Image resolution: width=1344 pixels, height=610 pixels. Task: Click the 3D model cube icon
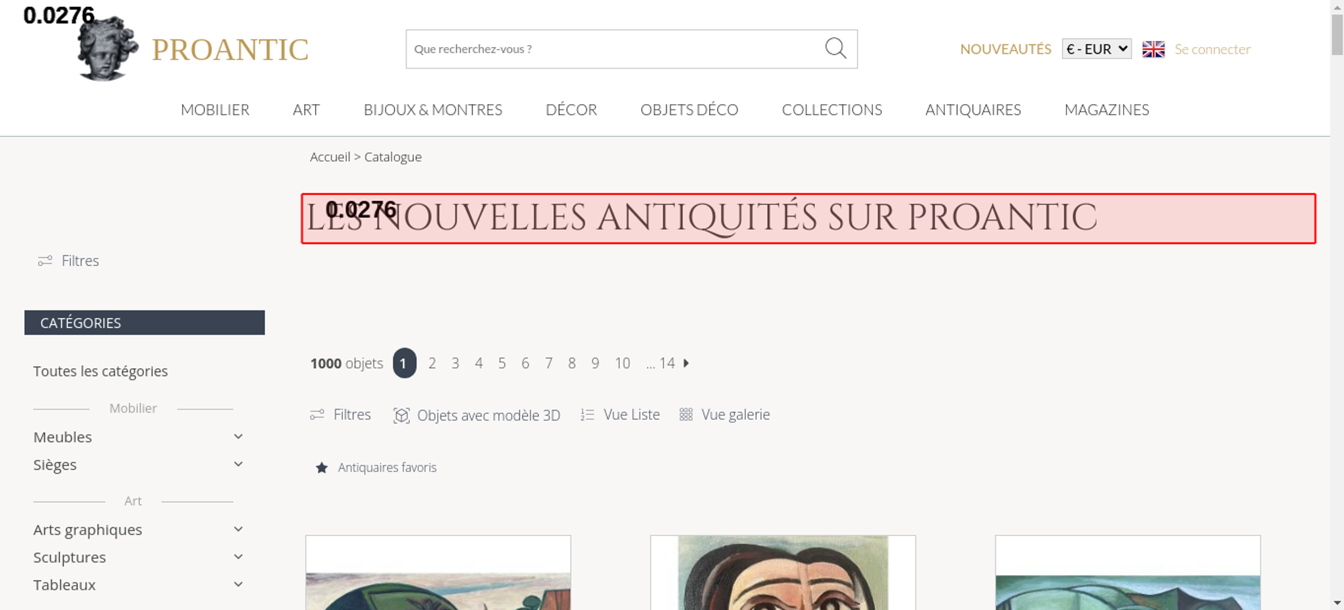tap(401, 415)
